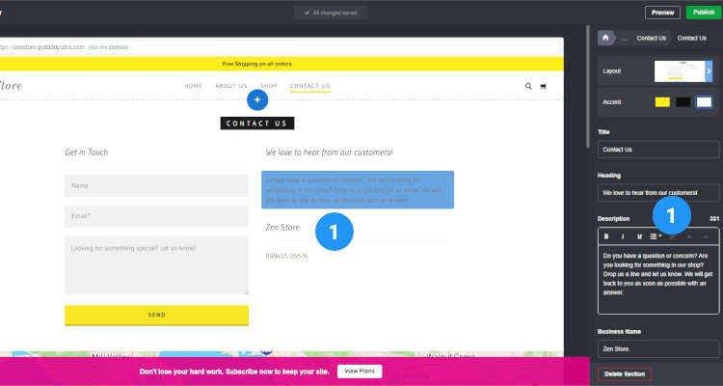This screenshot has height=386, width=723.
Task: Click the first Contact Us breadcrumb
Action: click(651, 38)
